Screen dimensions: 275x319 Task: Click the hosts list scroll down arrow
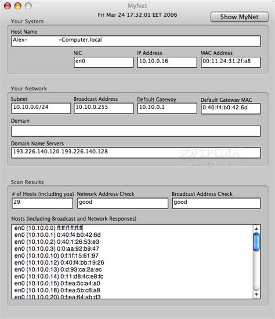pos(256,294)
